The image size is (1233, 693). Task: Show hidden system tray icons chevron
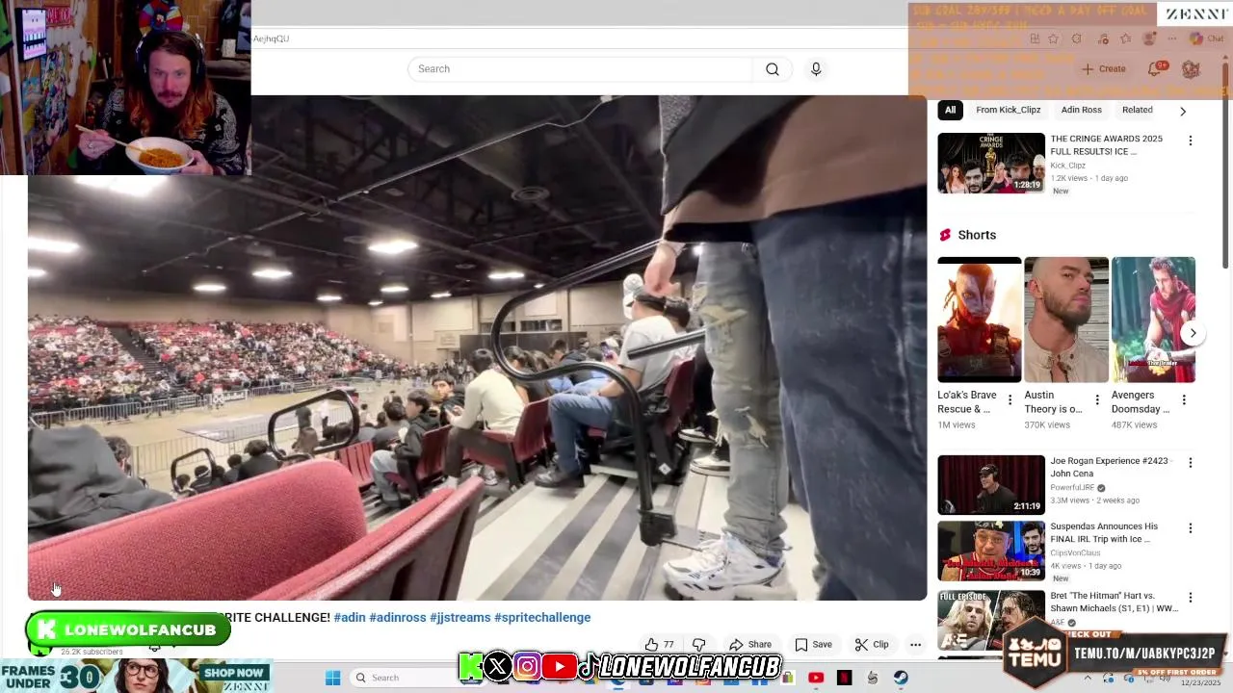tap(1088, 678)
